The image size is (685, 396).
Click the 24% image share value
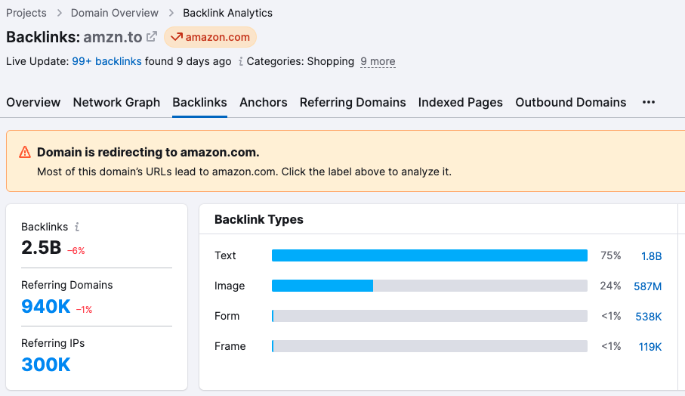point(610,286)
